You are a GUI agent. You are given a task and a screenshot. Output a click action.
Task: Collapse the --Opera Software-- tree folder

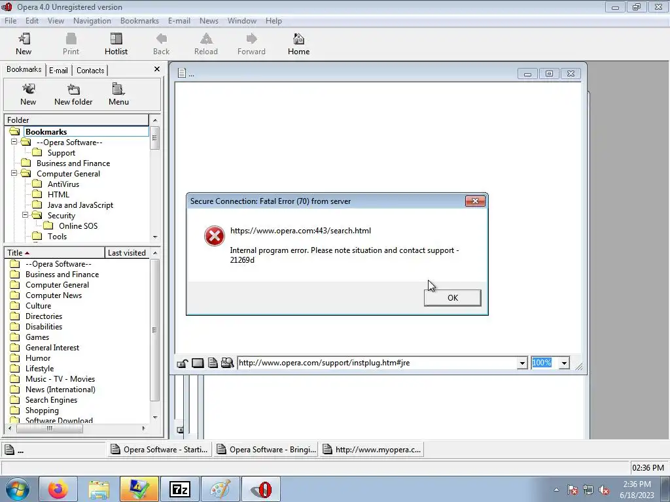tap(14, 142)
